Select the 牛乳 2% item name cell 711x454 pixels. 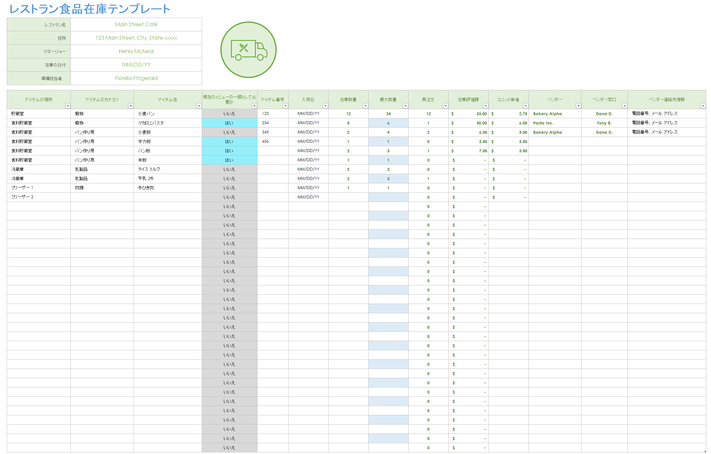(x=168, y=179)
